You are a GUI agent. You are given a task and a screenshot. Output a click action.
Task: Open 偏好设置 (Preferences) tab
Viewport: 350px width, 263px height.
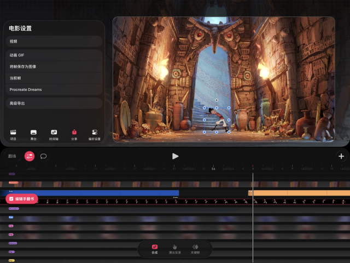tap(95, 134)
